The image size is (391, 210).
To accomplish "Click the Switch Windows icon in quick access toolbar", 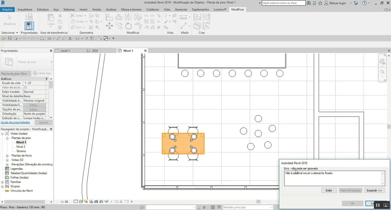I will click(x=106, y=38).
